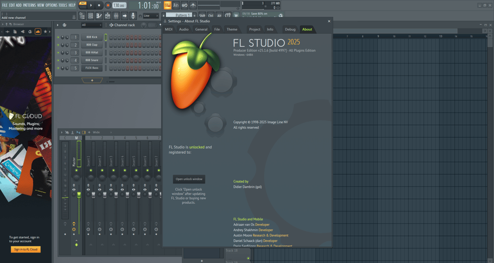Viewport: 494px width, 263px height.
Task: Select the FLEX Bass channel button
Action: (92, 68)
